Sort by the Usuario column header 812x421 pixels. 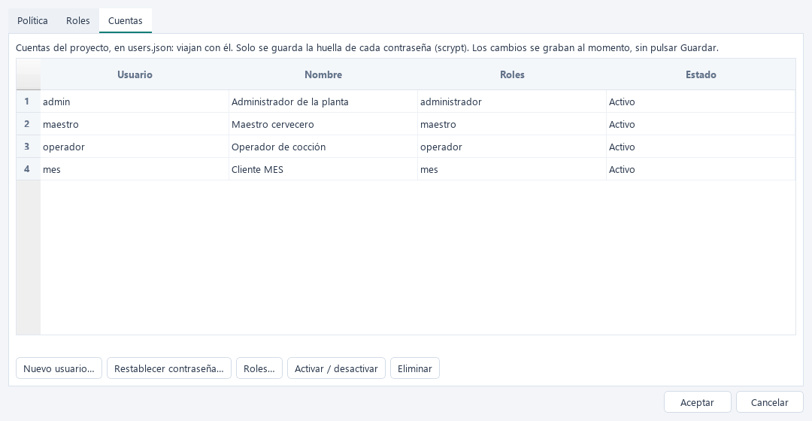click(135, 74)
